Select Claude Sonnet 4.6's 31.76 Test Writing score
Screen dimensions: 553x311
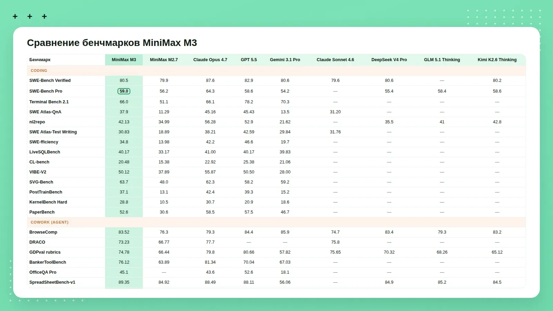(x=335, y=132)
